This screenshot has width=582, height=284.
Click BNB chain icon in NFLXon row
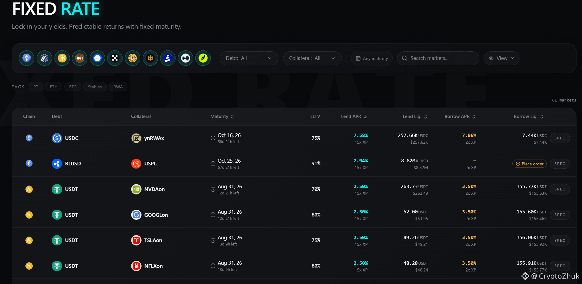pyautogui.click(x=29, y=266)
